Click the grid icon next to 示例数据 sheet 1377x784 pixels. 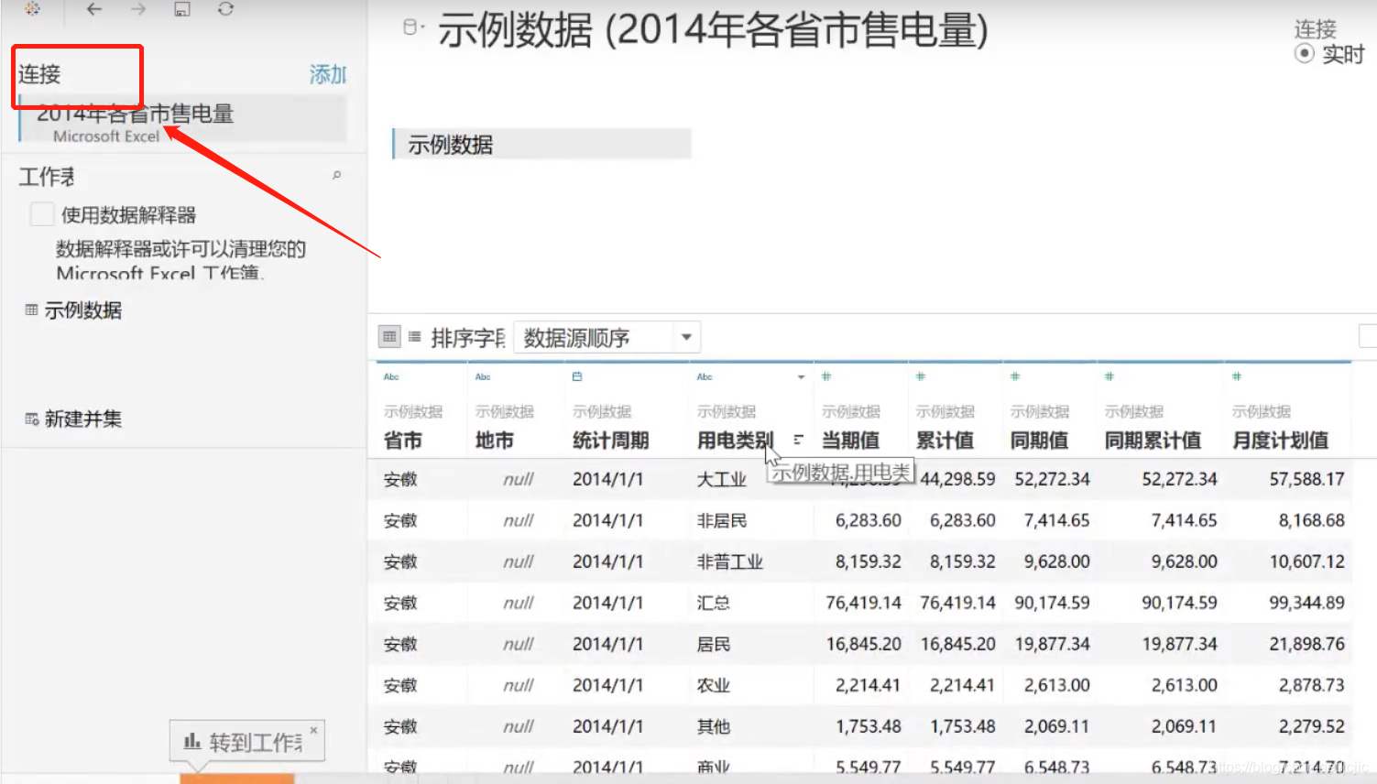tap(31, 310)
